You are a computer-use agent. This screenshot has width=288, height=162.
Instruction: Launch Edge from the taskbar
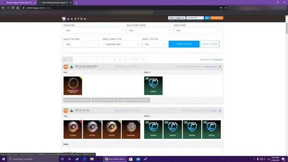coord(85,159)
